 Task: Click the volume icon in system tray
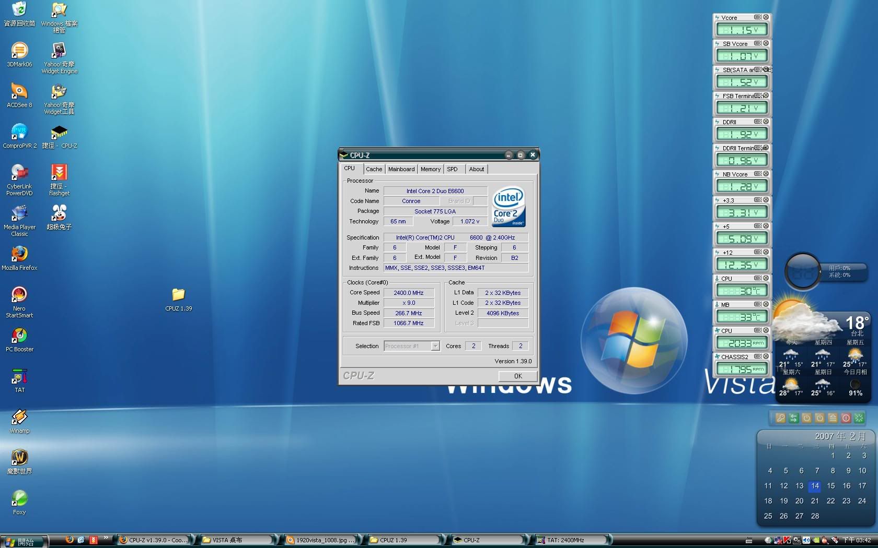coord(806,540)
